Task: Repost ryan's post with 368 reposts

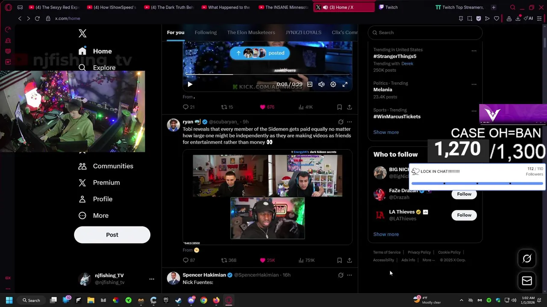Action: coord(229,260)
